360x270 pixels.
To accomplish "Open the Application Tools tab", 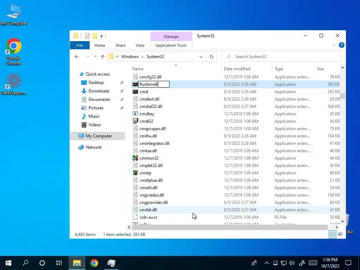I will (x=171, y=45).
